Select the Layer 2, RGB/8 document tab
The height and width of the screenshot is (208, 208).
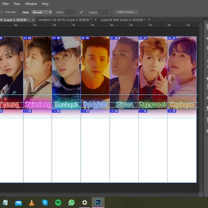pyautogui.click(x=14, y=20)
